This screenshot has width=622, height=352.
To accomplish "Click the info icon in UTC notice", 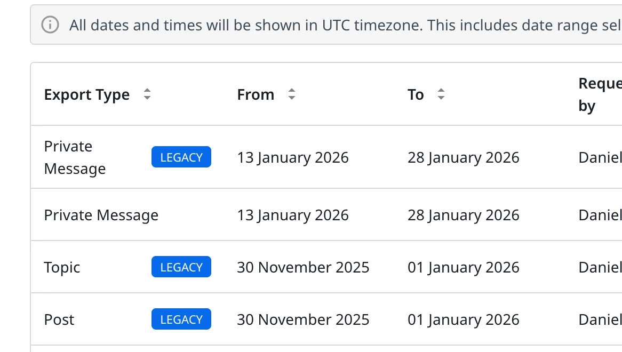I will (50, 25).
